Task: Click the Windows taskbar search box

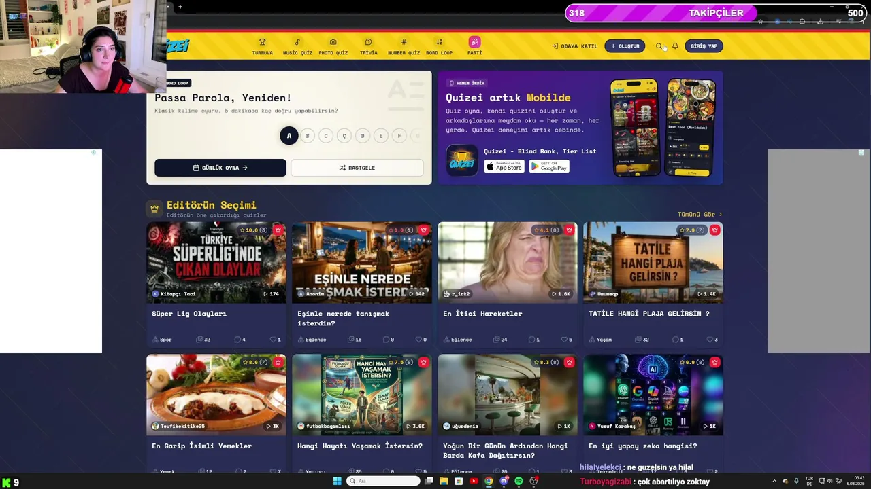Action: tap(383, 482)
